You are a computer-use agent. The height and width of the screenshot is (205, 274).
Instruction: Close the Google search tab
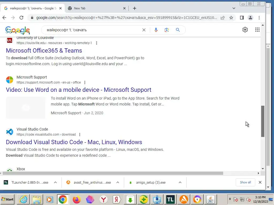tap(60, 8)
